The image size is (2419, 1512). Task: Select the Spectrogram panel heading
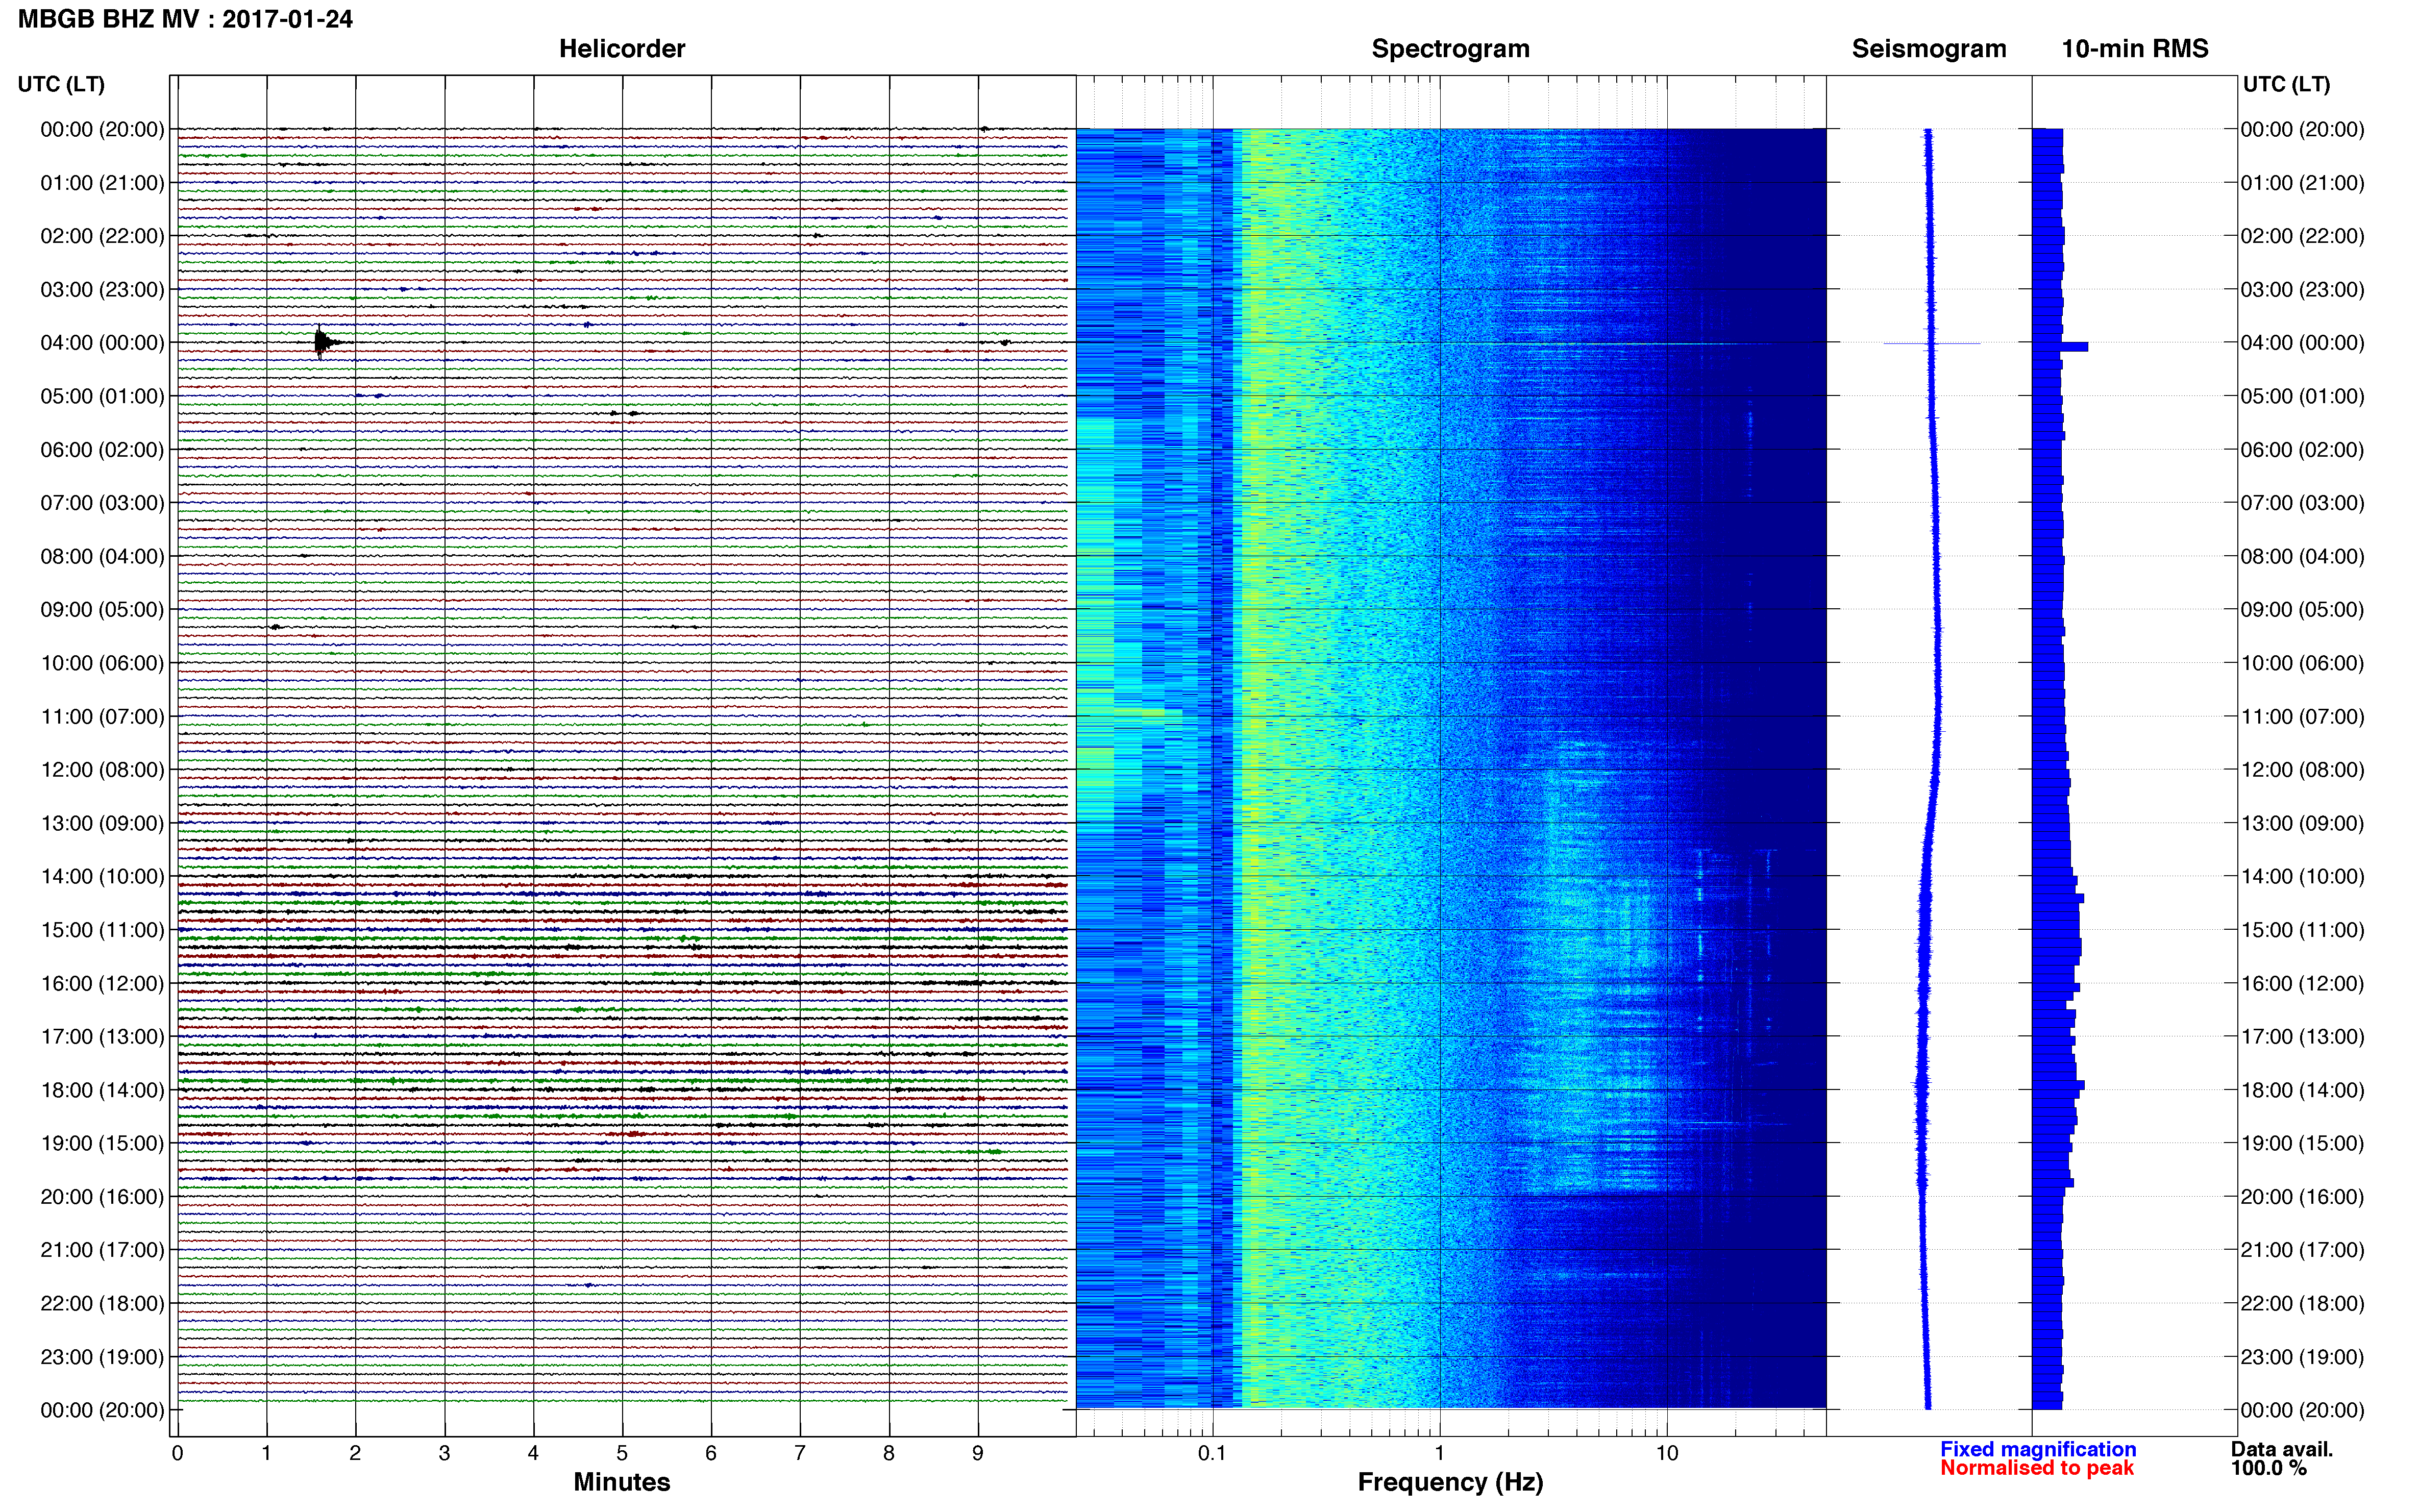click(x=1450, y=49)
